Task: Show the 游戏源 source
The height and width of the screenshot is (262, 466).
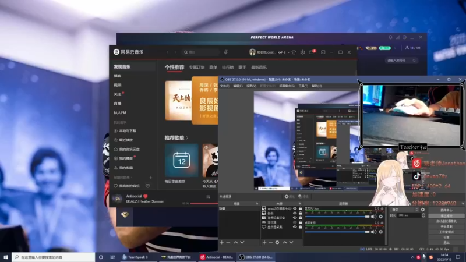Action: pos(295,222)
